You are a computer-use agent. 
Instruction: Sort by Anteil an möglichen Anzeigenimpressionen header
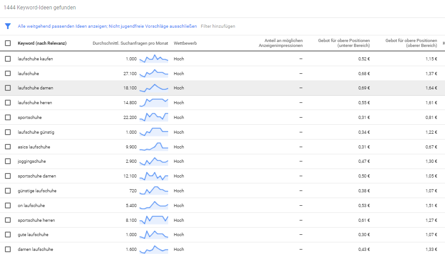(280, 43)
